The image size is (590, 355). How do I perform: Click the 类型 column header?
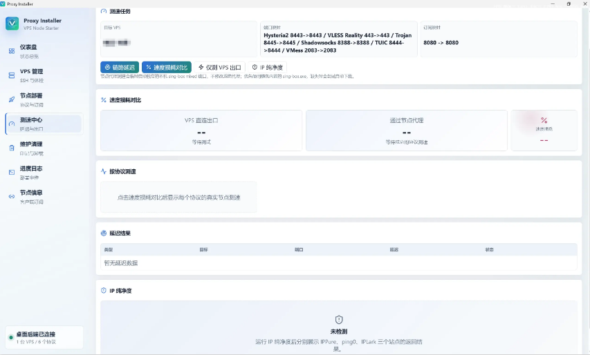(109, 249)
